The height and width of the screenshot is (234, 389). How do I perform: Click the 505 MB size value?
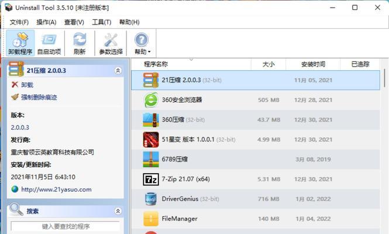tap(268, 100)
